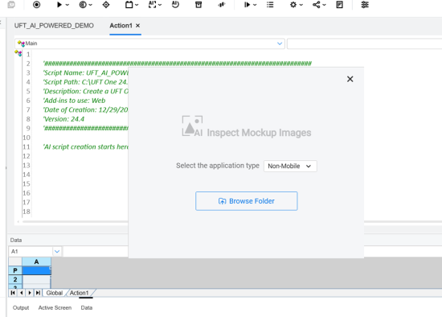
Task: Click the empty field right of Main
Action: [364, 44]
